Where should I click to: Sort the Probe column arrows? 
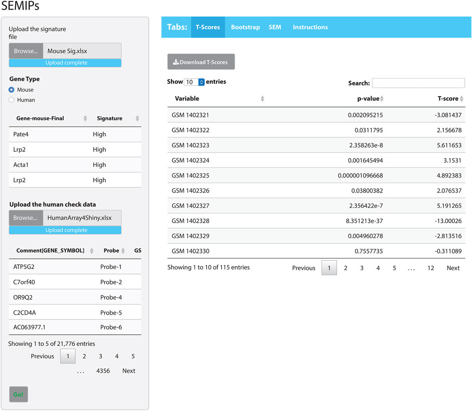coord(123,251)
